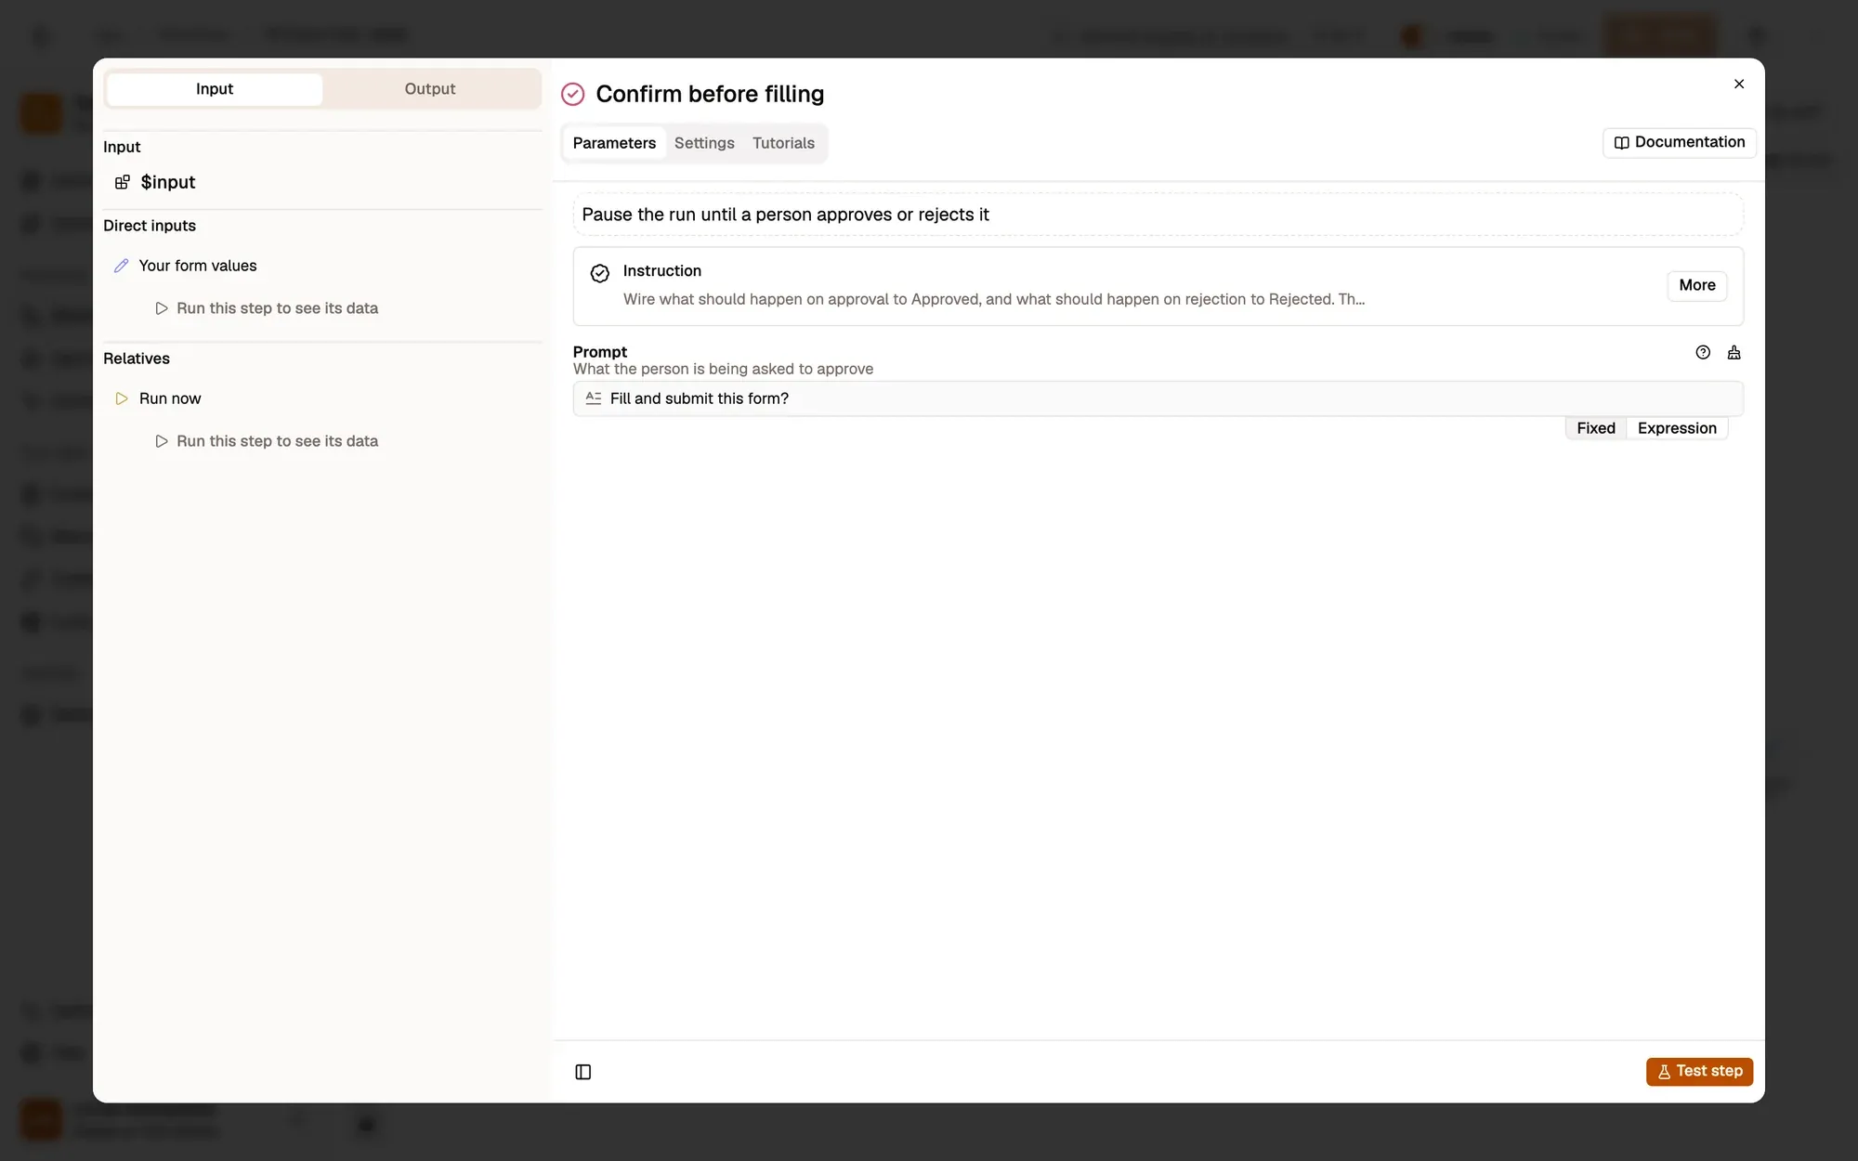
Task: Click the Prompt cleanup icon next to help
Action: (1734, 352)
